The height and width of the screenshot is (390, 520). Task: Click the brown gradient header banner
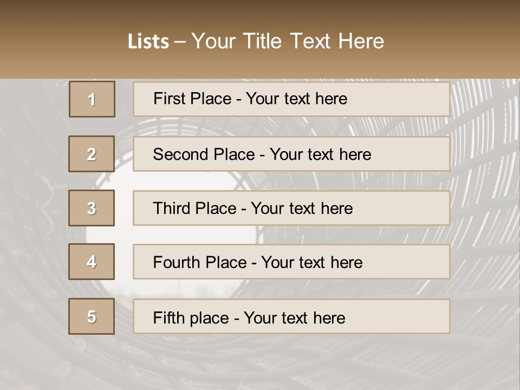pos(260,39)
